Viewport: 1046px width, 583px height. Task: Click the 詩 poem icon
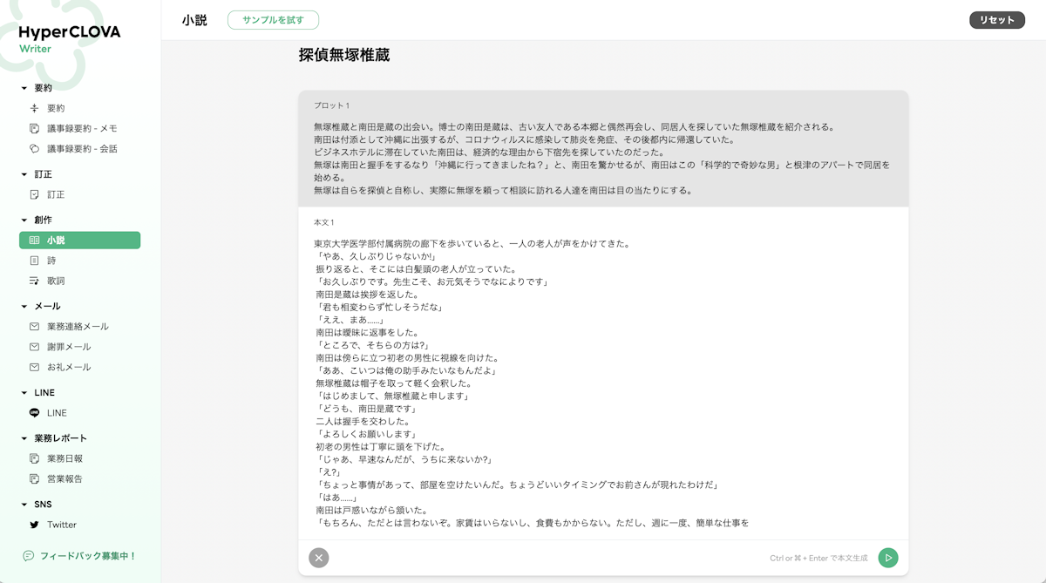tap(35, 261)
